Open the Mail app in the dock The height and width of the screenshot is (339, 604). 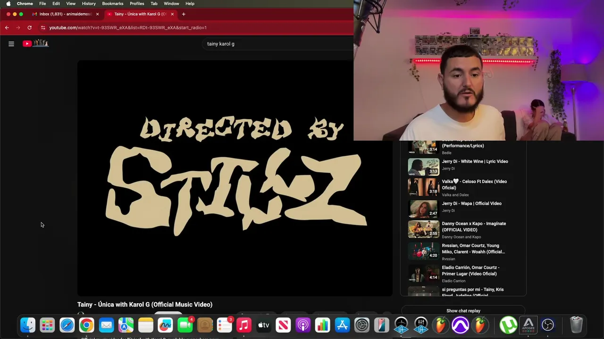(106, 325)
